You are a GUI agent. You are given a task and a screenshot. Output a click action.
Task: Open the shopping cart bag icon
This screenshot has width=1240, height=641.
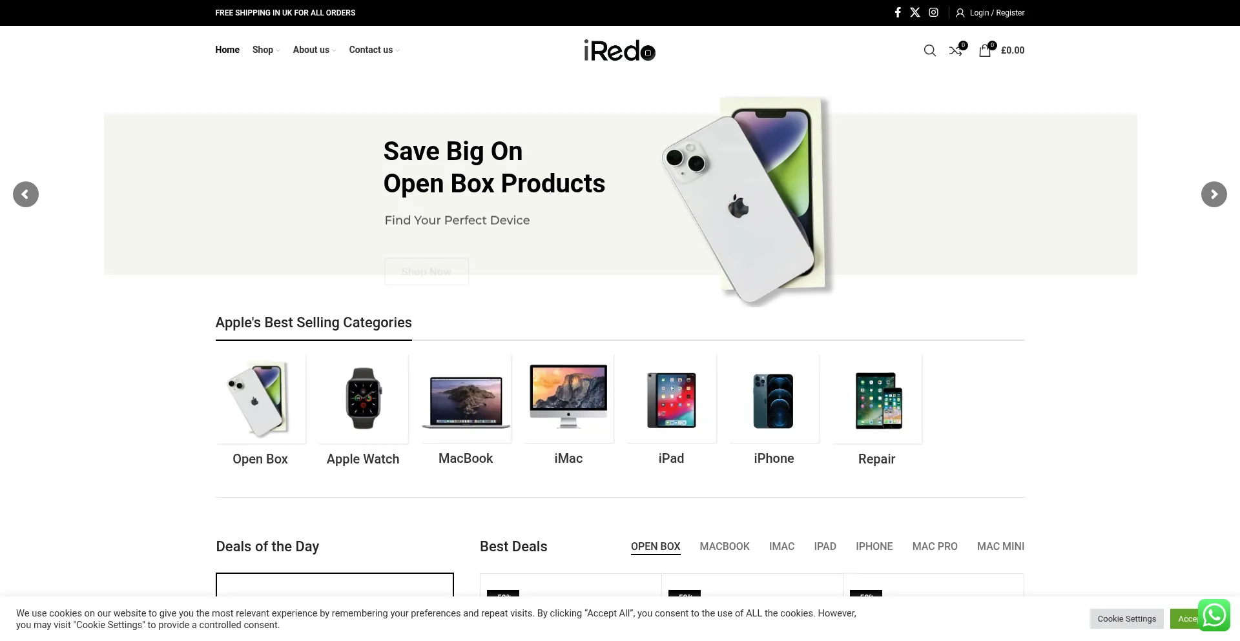click(x=985, y=50)
